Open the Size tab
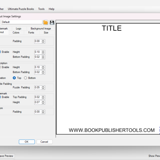The image size is (160, 160). [x=46, y=33]
